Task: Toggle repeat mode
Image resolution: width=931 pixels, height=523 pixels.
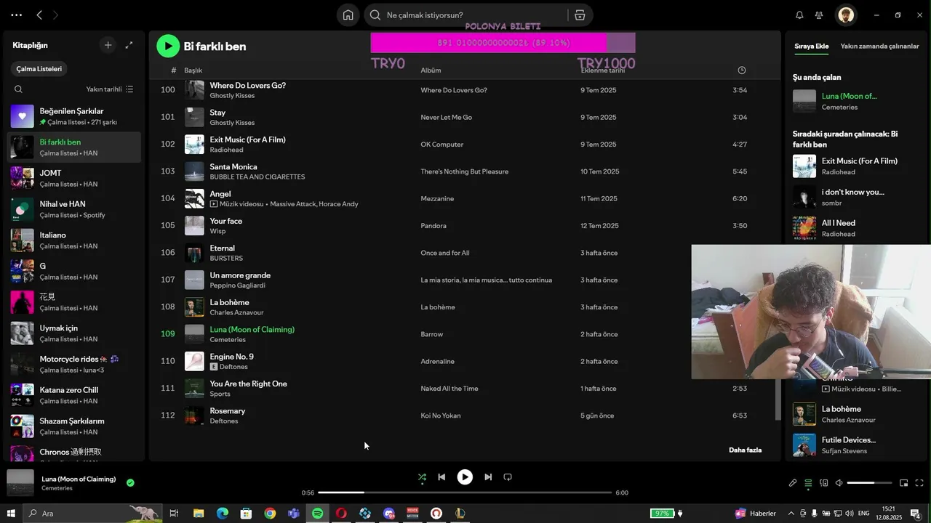Action: [x=508, y=477]
